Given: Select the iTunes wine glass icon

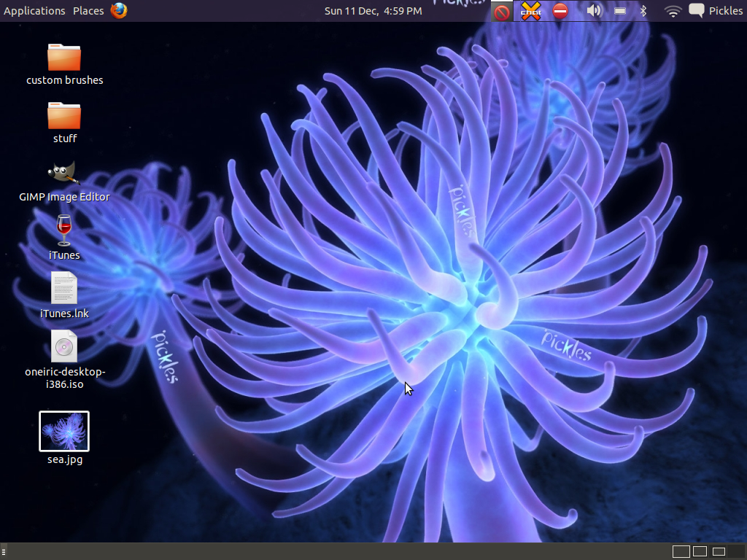Looking at the screenshot, I should coord(64,230).
